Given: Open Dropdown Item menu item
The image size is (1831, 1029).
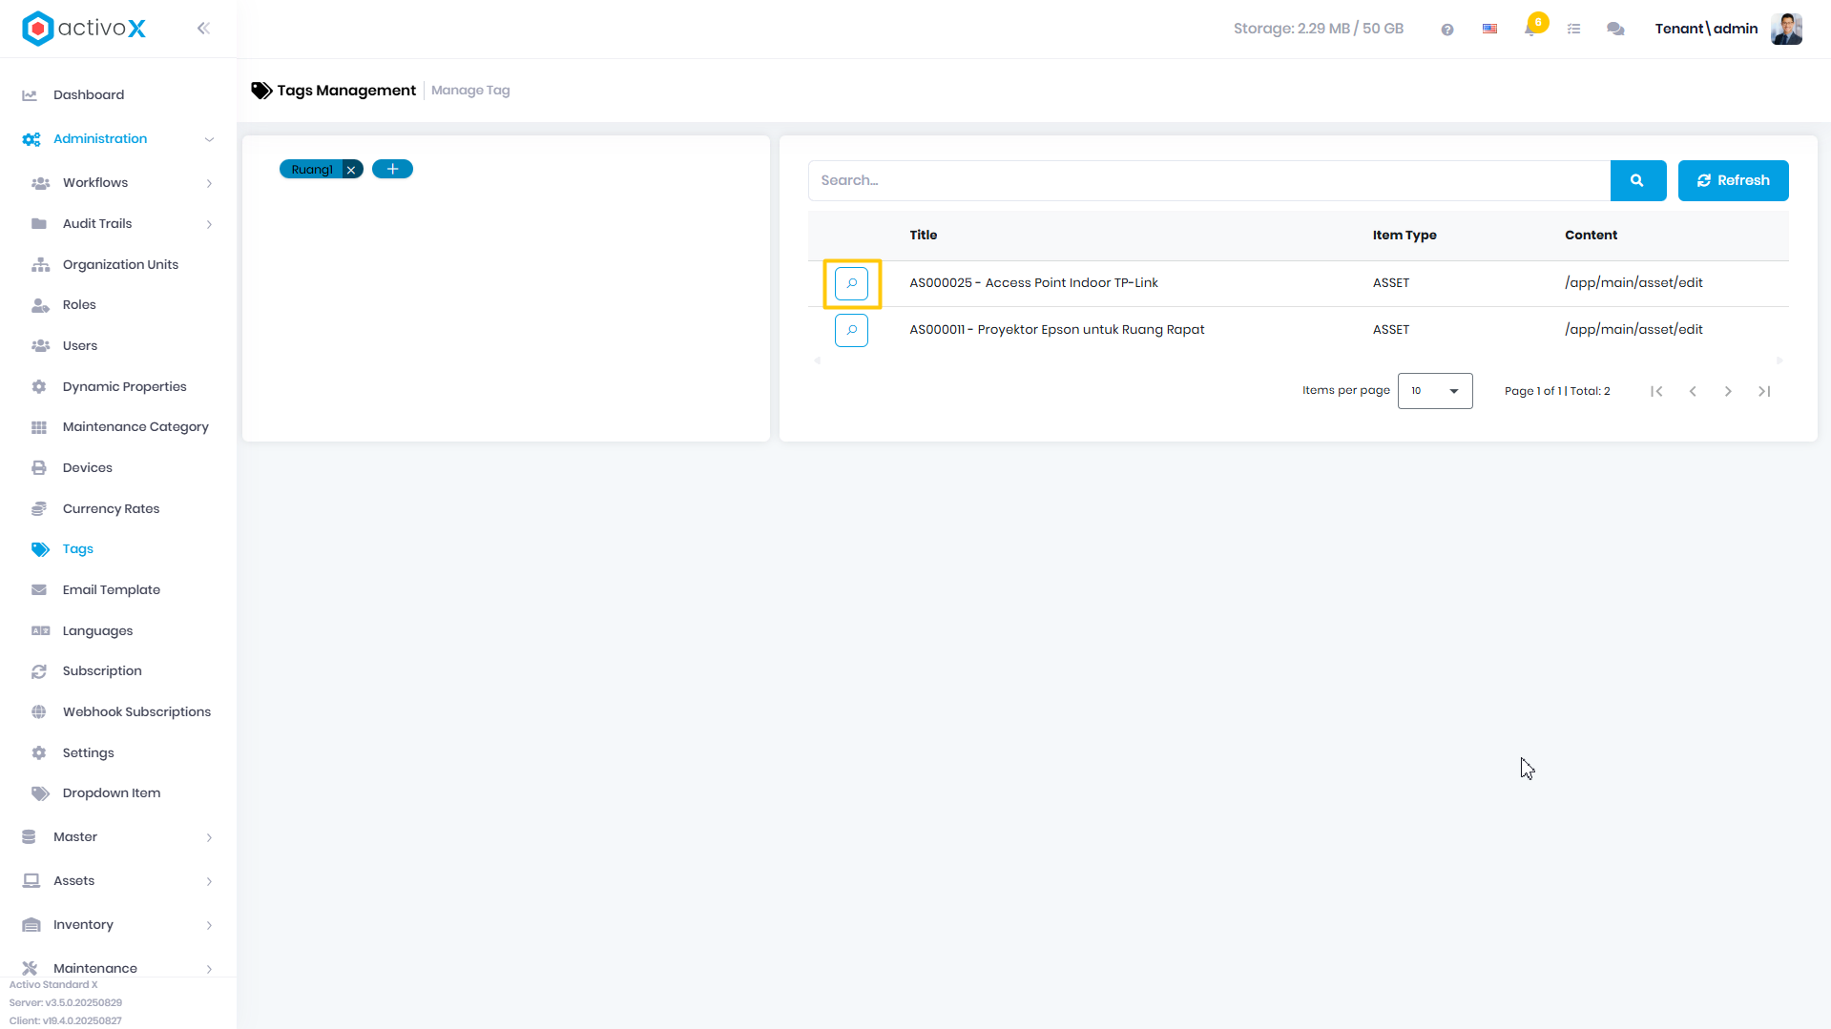Looking at the screenshot, I should tap(112, 793).
